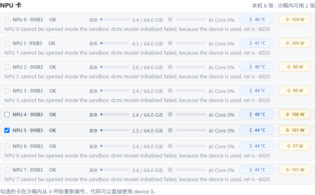Click the disabled NPU 6 checkbox

(7, 146)
